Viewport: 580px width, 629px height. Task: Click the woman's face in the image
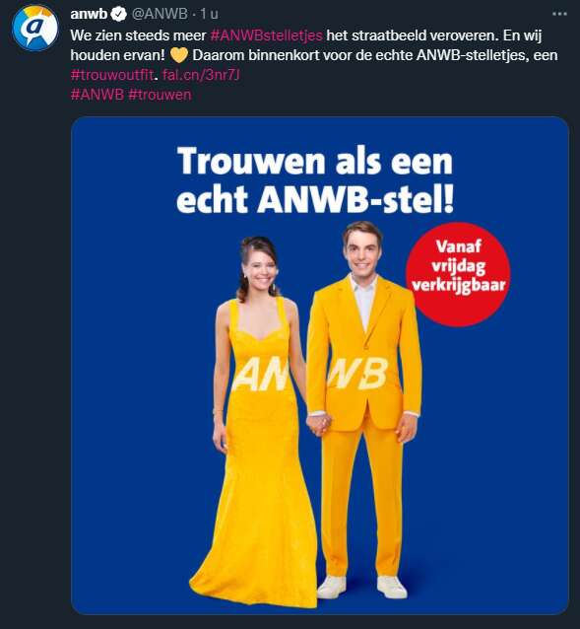tap(260, 271)
